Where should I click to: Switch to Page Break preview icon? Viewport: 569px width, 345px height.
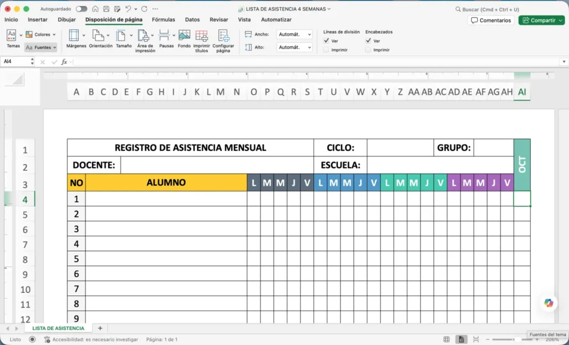(x=476, y=339)
